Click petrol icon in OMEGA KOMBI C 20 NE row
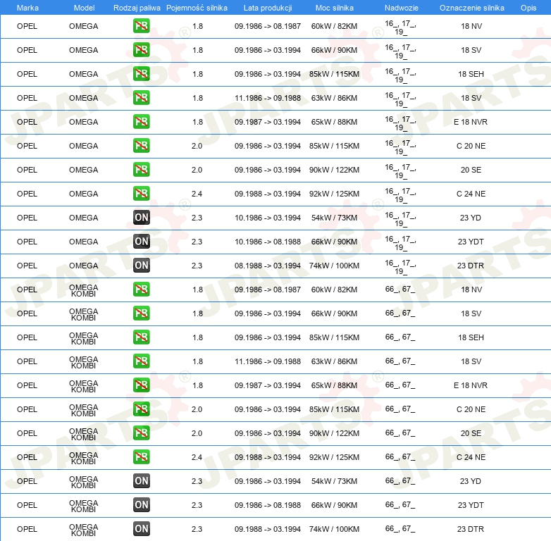Screen dimensions: 551x541 [x=141, y=409]
